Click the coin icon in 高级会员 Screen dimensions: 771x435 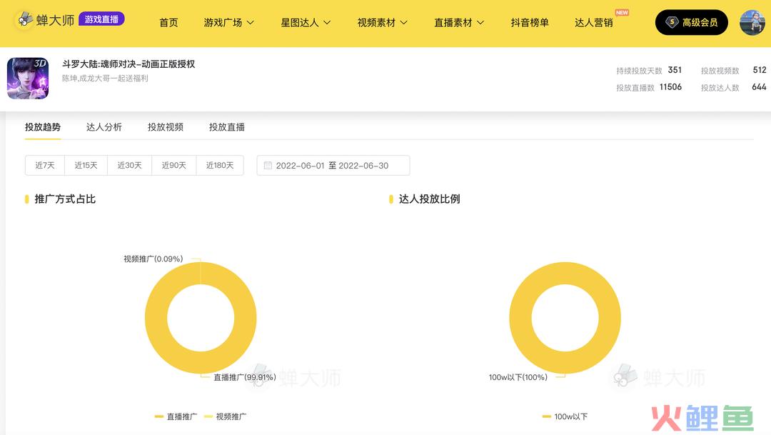click(672, 22)
